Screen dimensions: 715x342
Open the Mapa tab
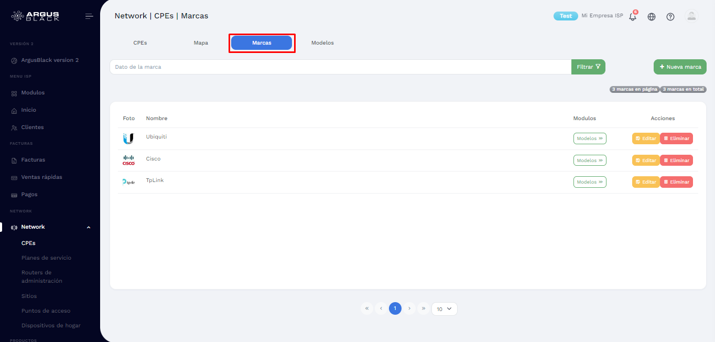201,42
